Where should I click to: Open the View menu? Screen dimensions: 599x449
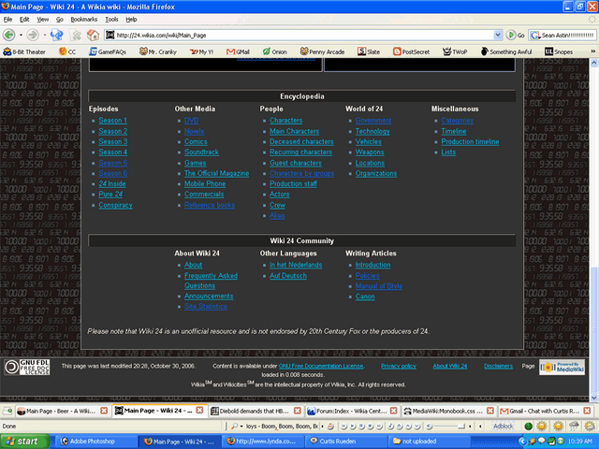pos(42,20)
